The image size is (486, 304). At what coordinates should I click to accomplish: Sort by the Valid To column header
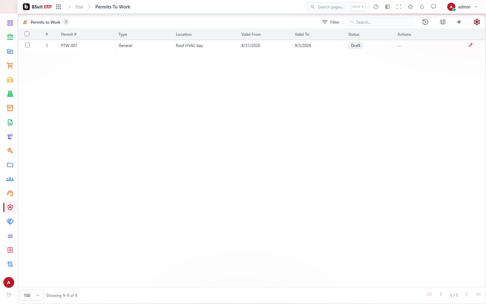coord(302,34)
